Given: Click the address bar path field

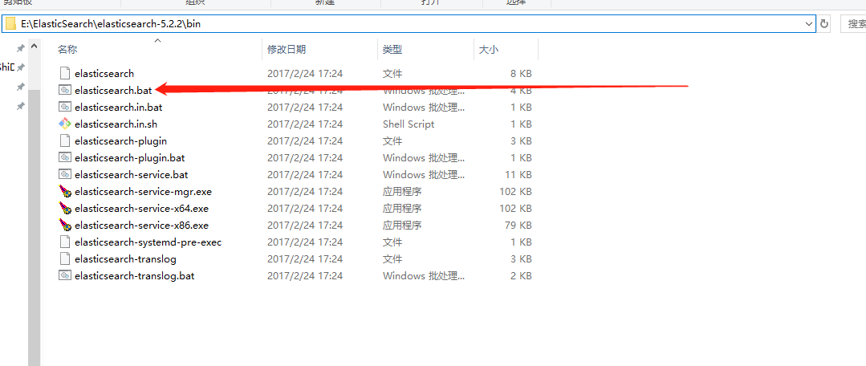Looking at the screenshot, I should 408,24.
